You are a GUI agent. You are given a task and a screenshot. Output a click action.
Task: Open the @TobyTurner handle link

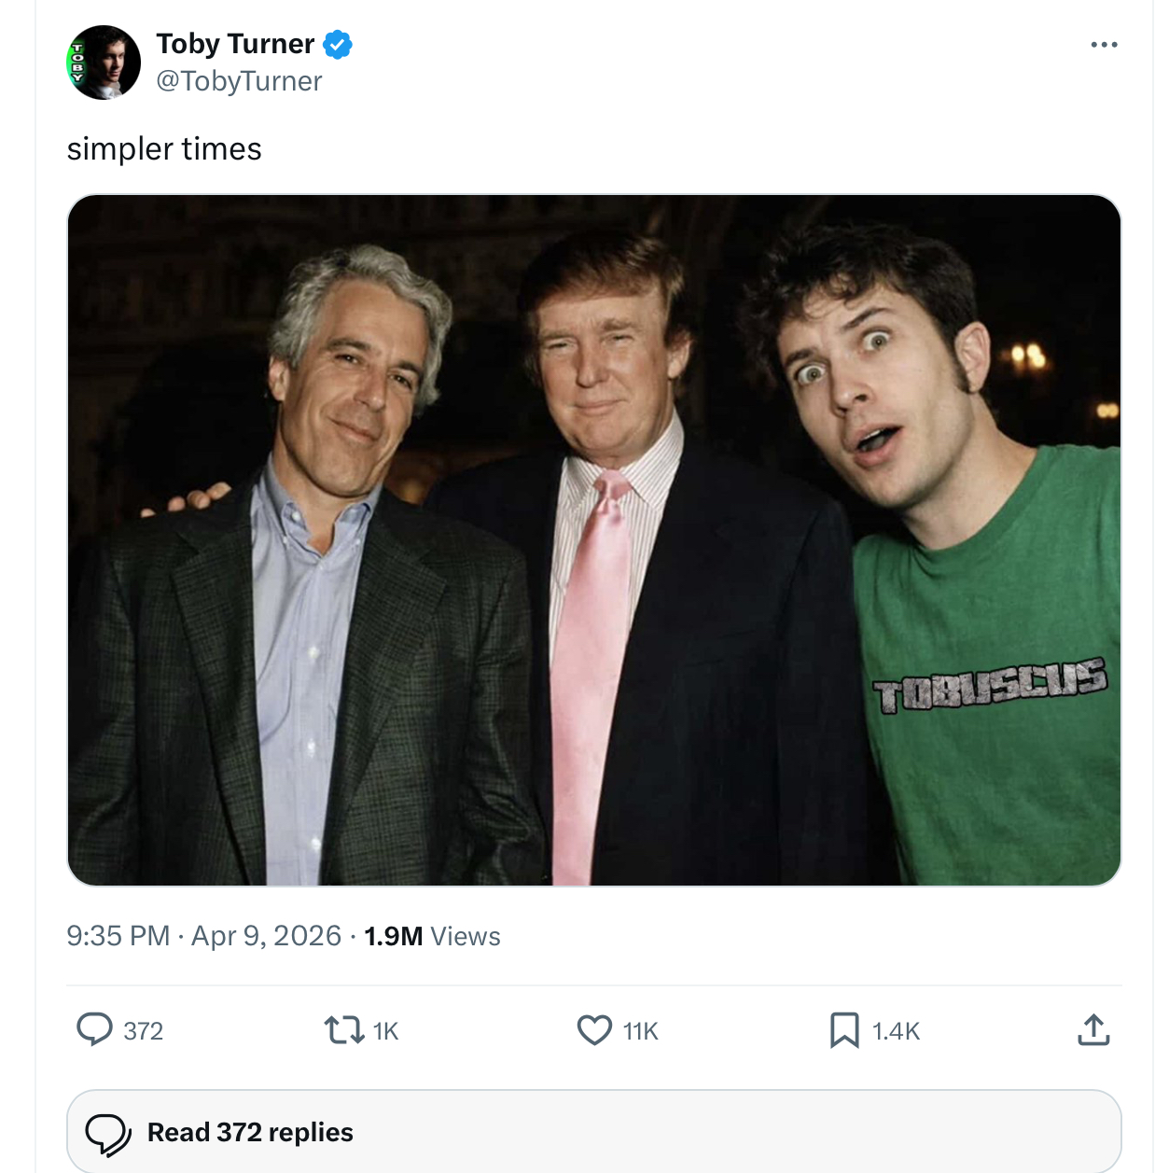(x=239, y=81)
